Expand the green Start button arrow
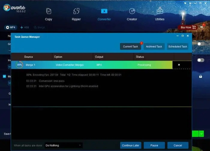The image size is (210, 151). (201, 134)
